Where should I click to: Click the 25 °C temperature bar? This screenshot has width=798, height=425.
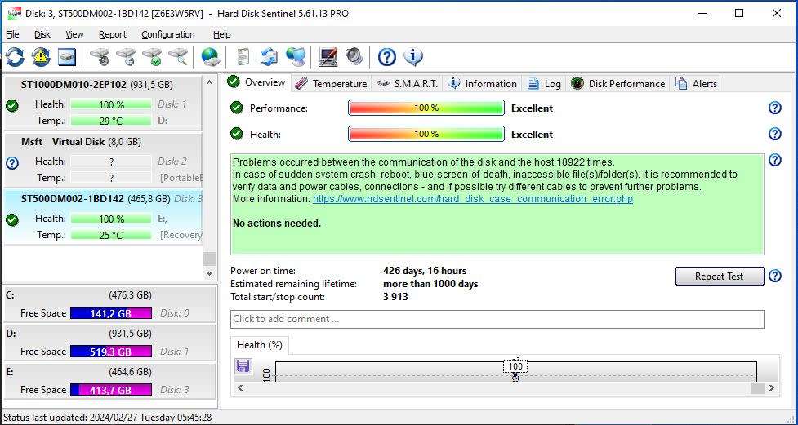(x=111, y=235)
